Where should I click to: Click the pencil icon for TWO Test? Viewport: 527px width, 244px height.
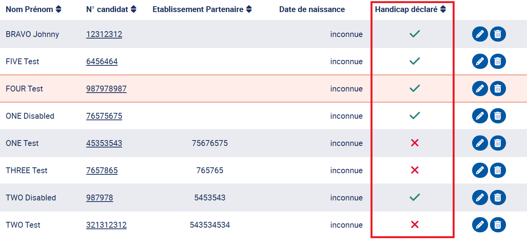pyautogui.click(x=480, y=225)
